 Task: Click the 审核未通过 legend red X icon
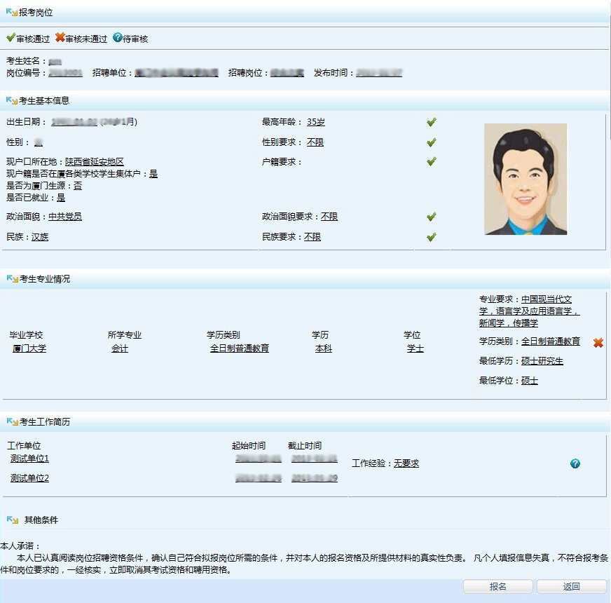60,38
